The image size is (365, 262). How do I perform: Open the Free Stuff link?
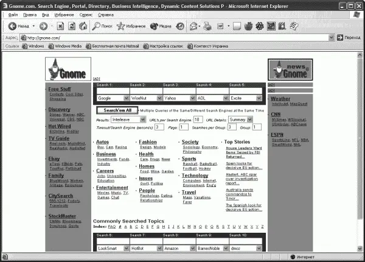60,89
